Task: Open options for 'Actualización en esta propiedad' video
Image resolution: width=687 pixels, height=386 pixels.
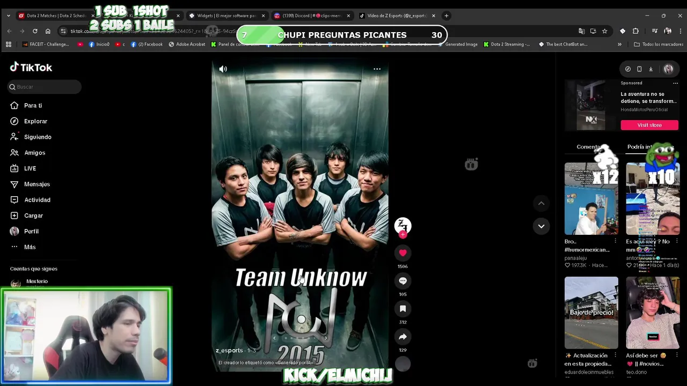Action: [x=615, y=355]
